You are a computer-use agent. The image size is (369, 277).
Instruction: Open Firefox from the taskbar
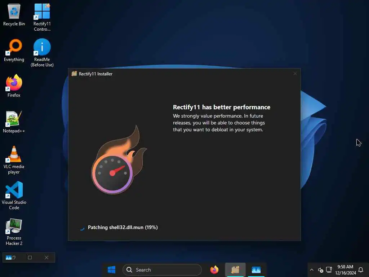214,270
